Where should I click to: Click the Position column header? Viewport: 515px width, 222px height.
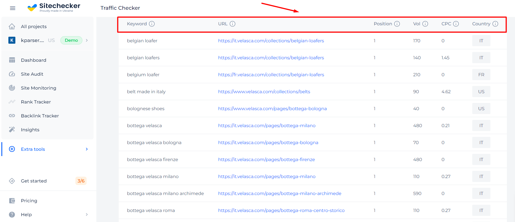tap(383, 24)
